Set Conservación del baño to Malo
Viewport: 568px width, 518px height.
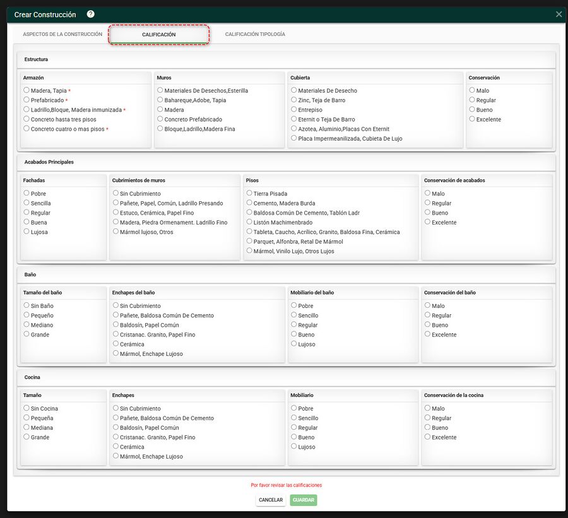tap(427, 305)
